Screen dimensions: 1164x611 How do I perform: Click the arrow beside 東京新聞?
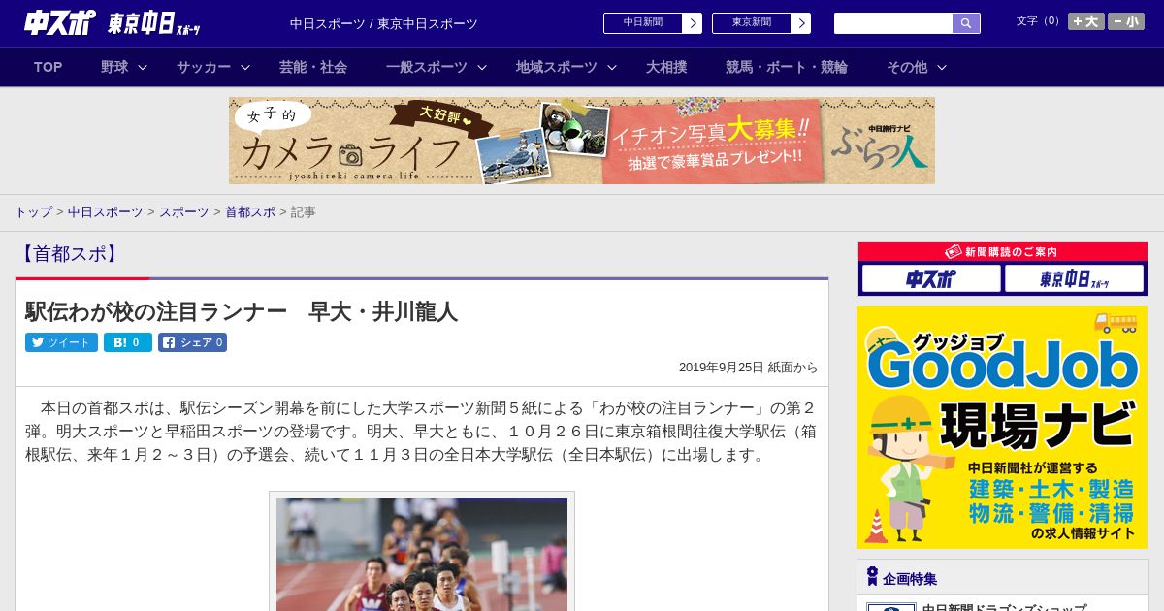(801, 23)
